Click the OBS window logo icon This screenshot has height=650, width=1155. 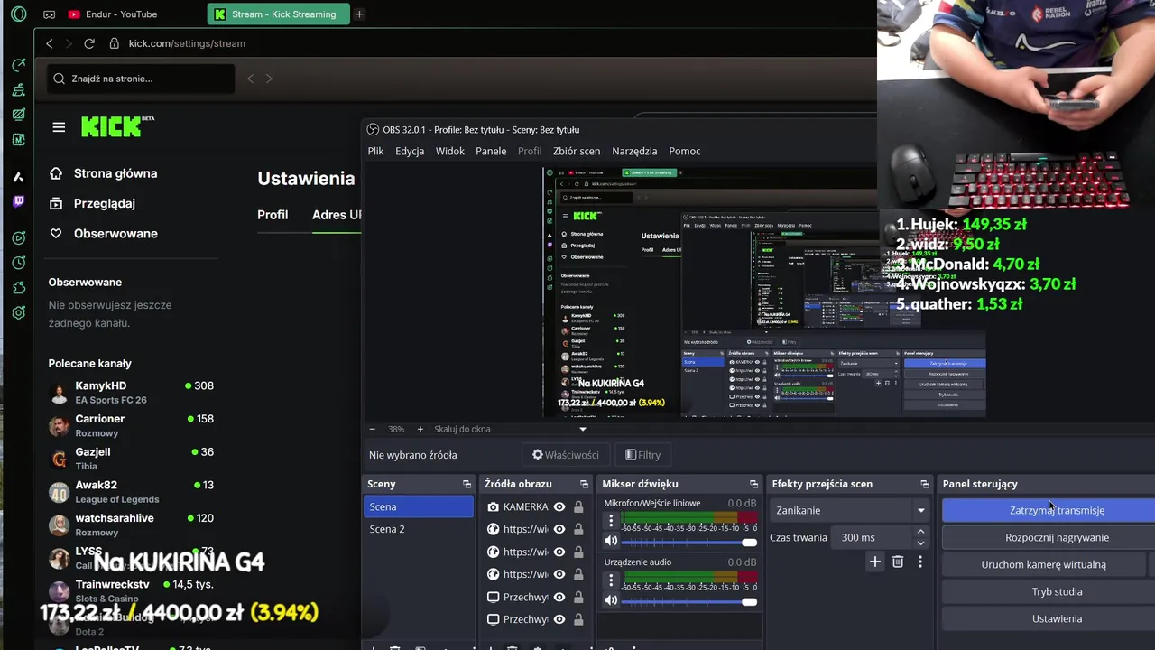pyautogui.click(x=373, y=130)
